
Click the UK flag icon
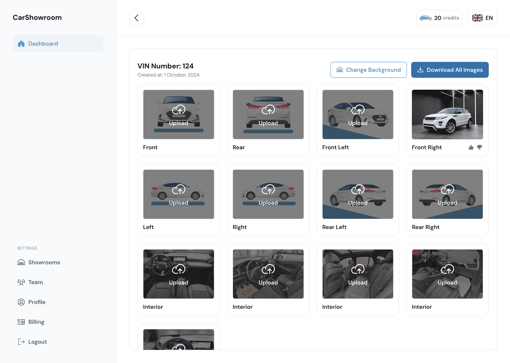[x=477, y=18]
